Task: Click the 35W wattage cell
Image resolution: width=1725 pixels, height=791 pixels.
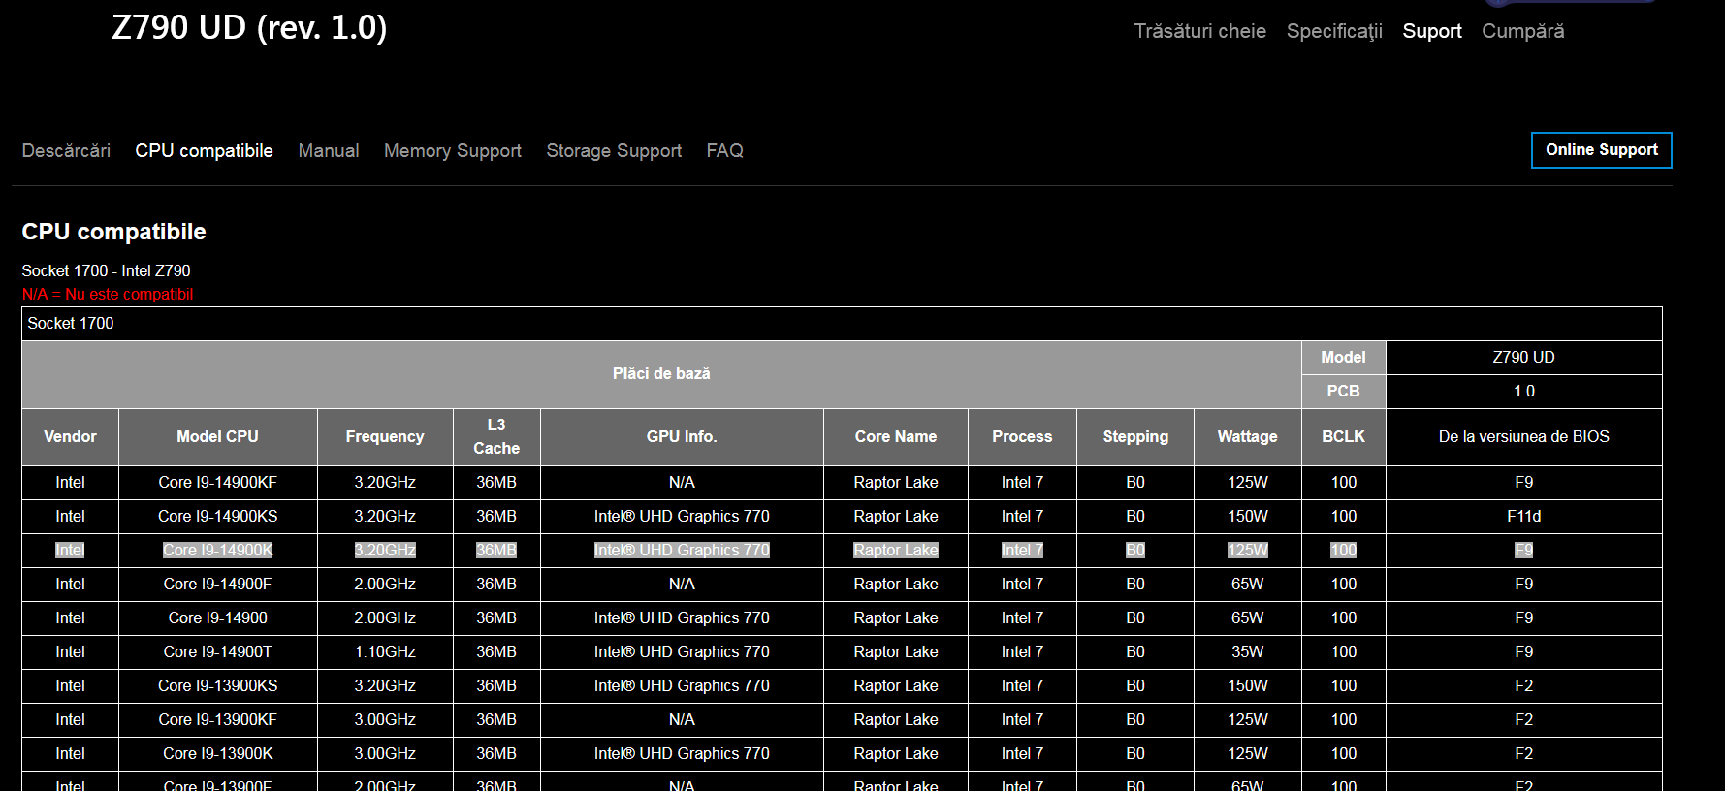Action: point(1247,652)
